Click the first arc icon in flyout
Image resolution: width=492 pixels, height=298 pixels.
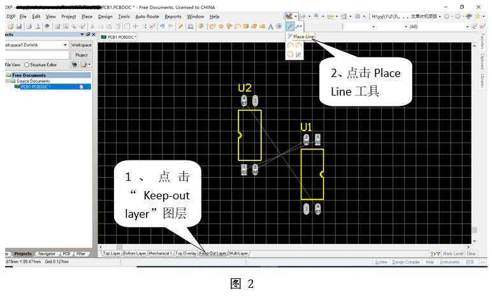pyautogui.click(x=290, y=45)
